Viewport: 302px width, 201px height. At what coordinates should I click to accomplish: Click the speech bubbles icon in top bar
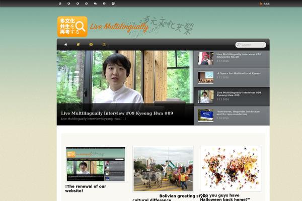point(95,4)
